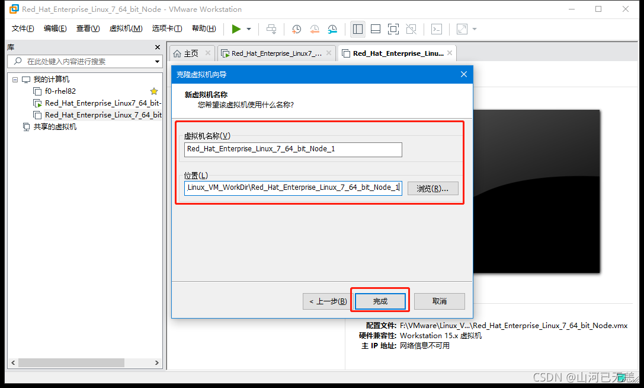Click the 虚拟机名称 text field
644x388 pixels.
pos(293,150)
